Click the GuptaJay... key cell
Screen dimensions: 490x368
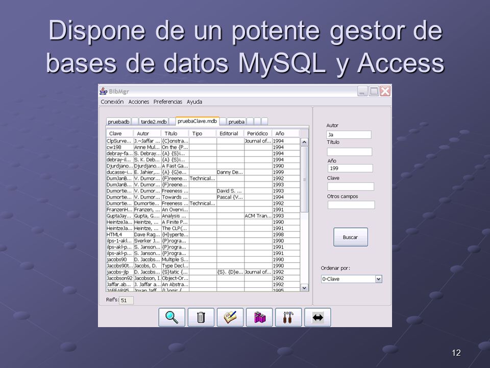(x=120, y=216)
